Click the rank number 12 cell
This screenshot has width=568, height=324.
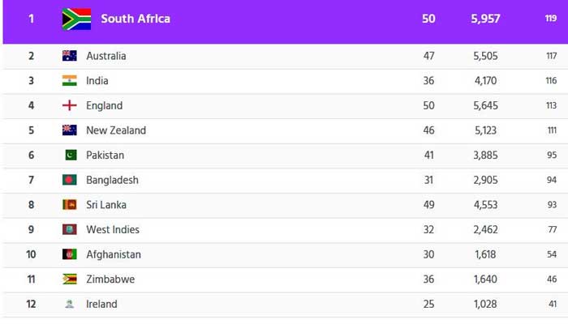(31, 304)
